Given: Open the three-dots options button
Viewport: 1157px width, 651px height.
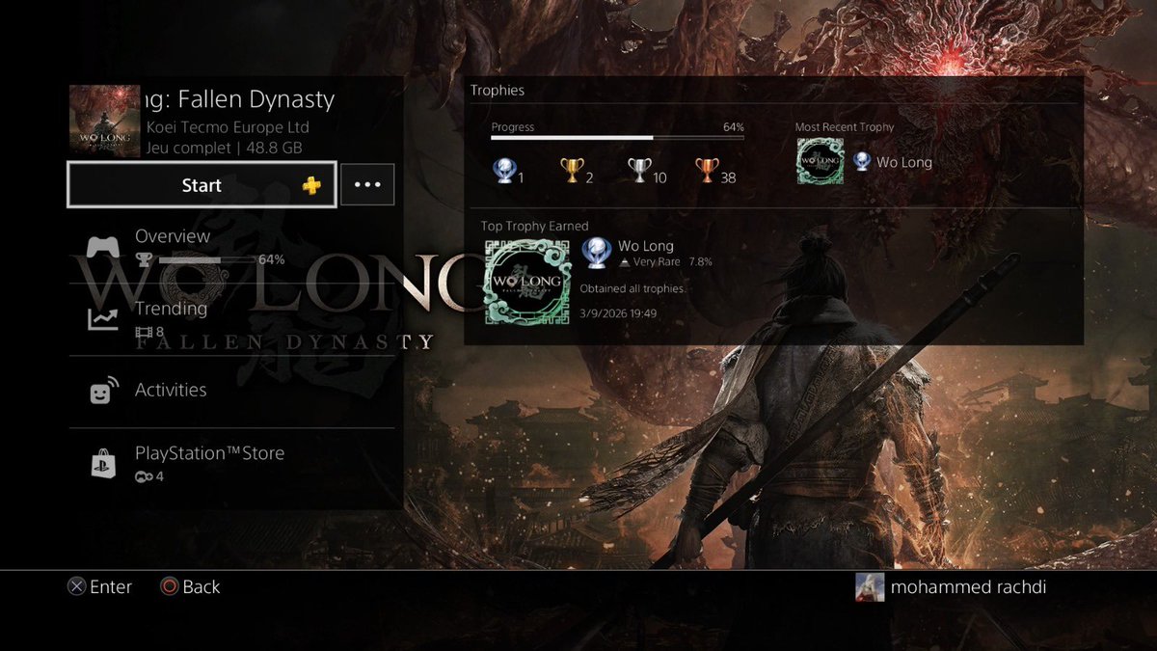Looking at the screenshot, I should click(x=367, y=185).
